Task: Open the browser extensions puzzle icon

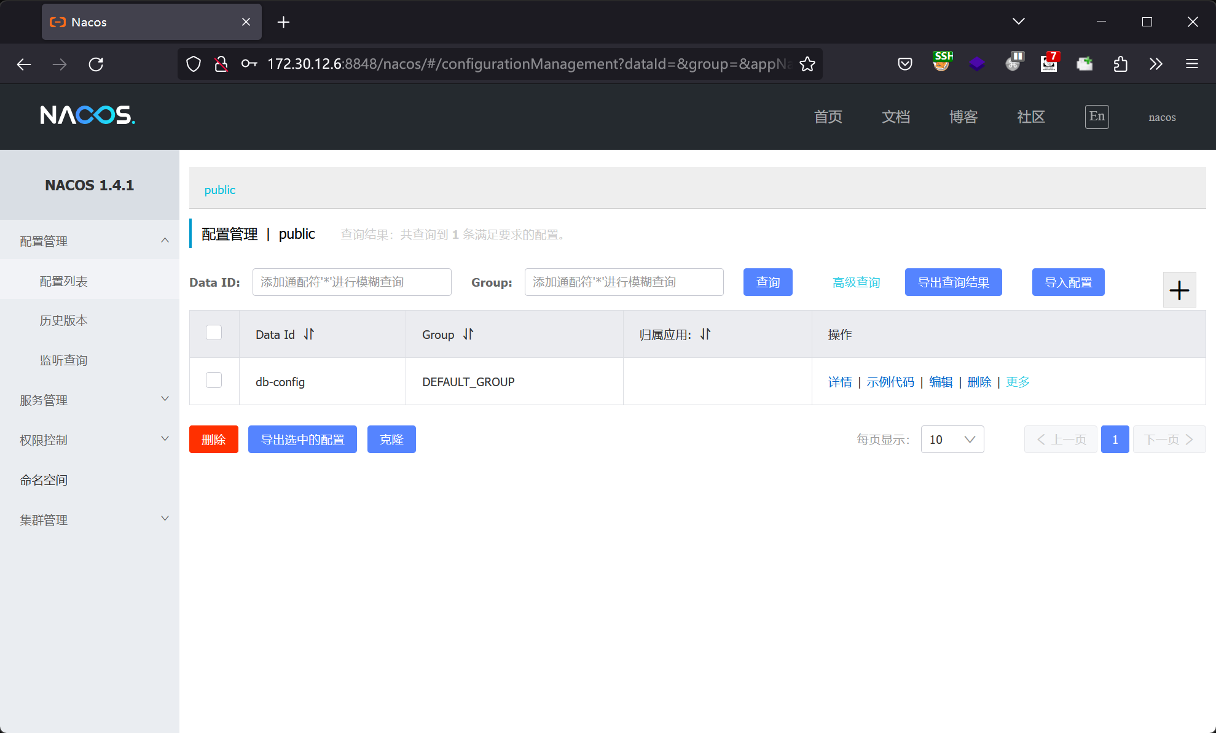Action: tap(1120, 64)
